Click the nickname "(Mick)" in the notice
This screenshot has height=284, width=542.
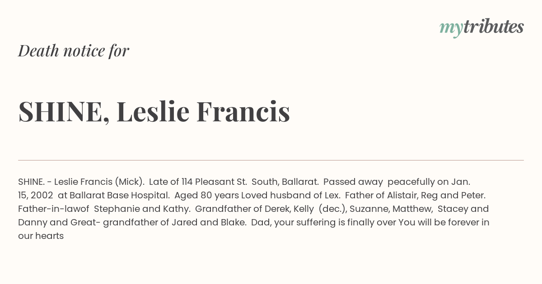click(129, 182)
